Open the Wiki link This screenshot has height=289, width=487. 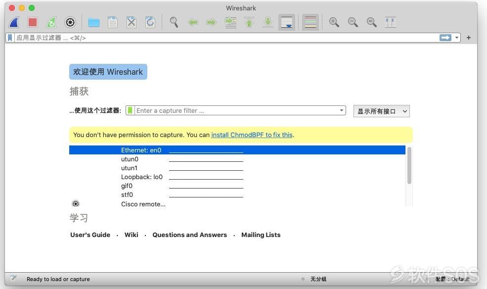pyautogui.click(x=132, y=235)
